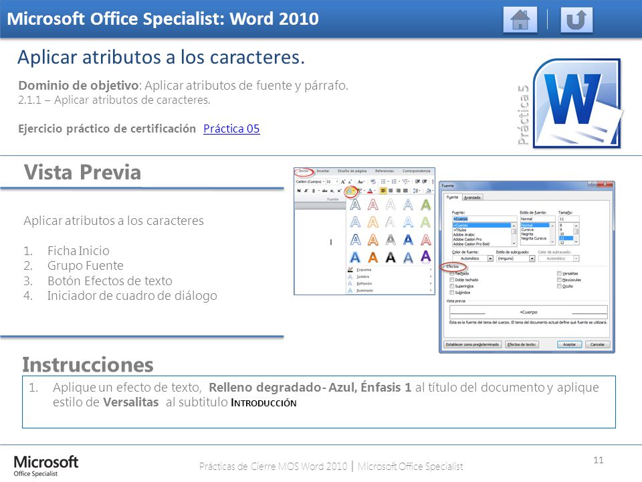Screen dimensions: 642x482
Task: Check the Mayúsculas checkbox
Action: [559, 280]
